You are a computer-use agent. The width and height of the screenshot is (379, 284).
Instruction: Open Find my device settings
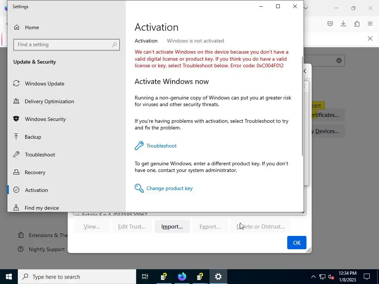click(41, 208)
